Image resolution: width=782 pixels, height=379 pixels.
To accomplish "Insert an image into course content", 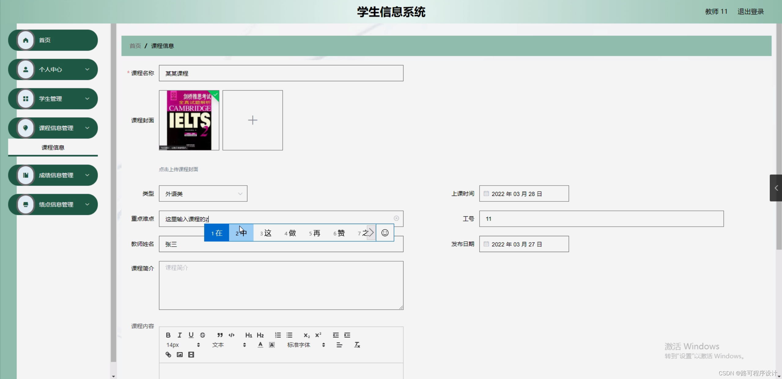I will 179,355.
